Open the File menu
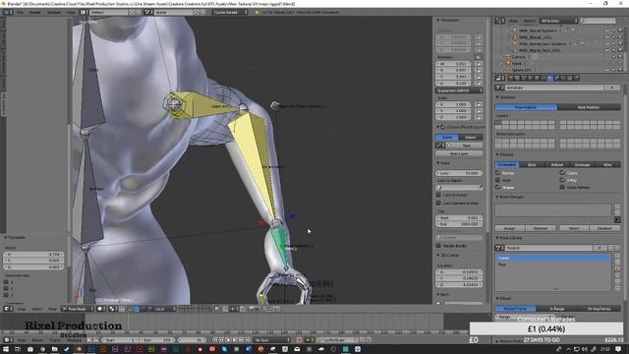Image resolution: width=629 pixels, height=354 pixels. coord(20,13)
